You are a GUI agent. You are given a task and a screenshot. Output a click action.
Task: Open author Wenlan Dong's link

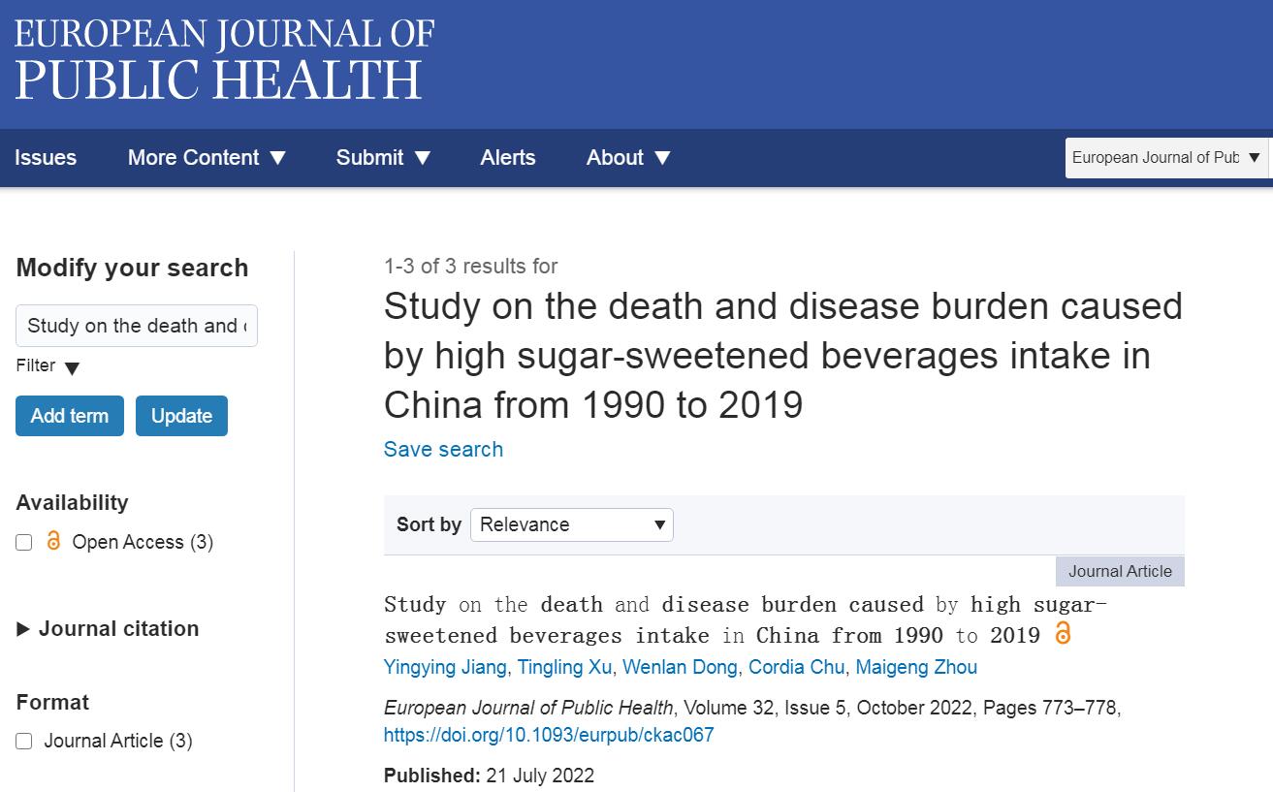[681, 667]
